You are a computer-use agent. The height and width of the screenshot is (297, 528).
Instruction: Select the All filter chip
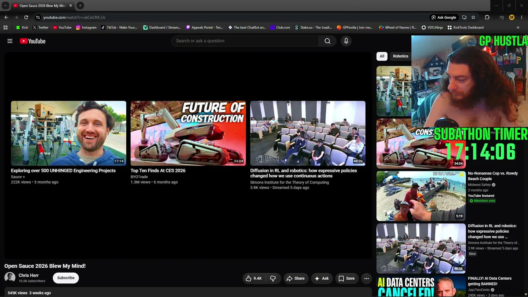(x=382, y=56)
